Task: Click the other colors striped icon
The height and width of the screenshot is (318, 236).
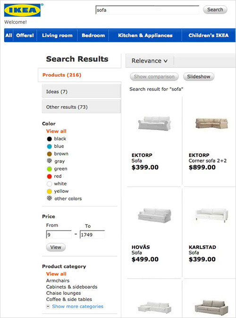Action: click(x=50, y=198)
